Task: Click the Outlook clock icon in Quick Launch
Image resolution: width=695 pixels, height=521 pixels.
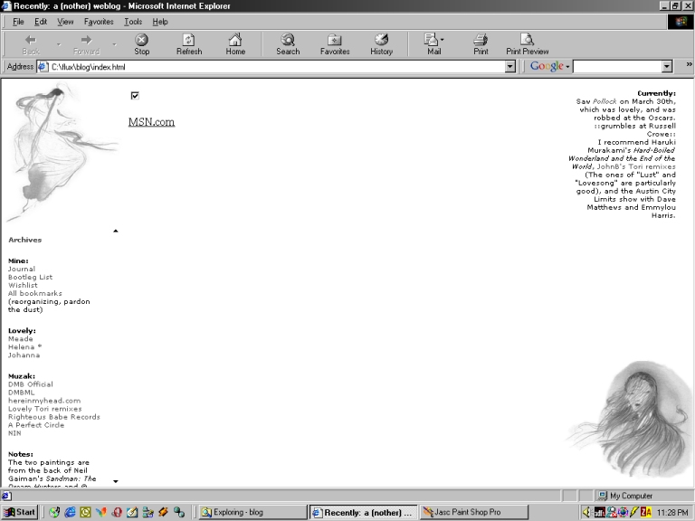Action: pyautogui.click(x=86, y=512)
